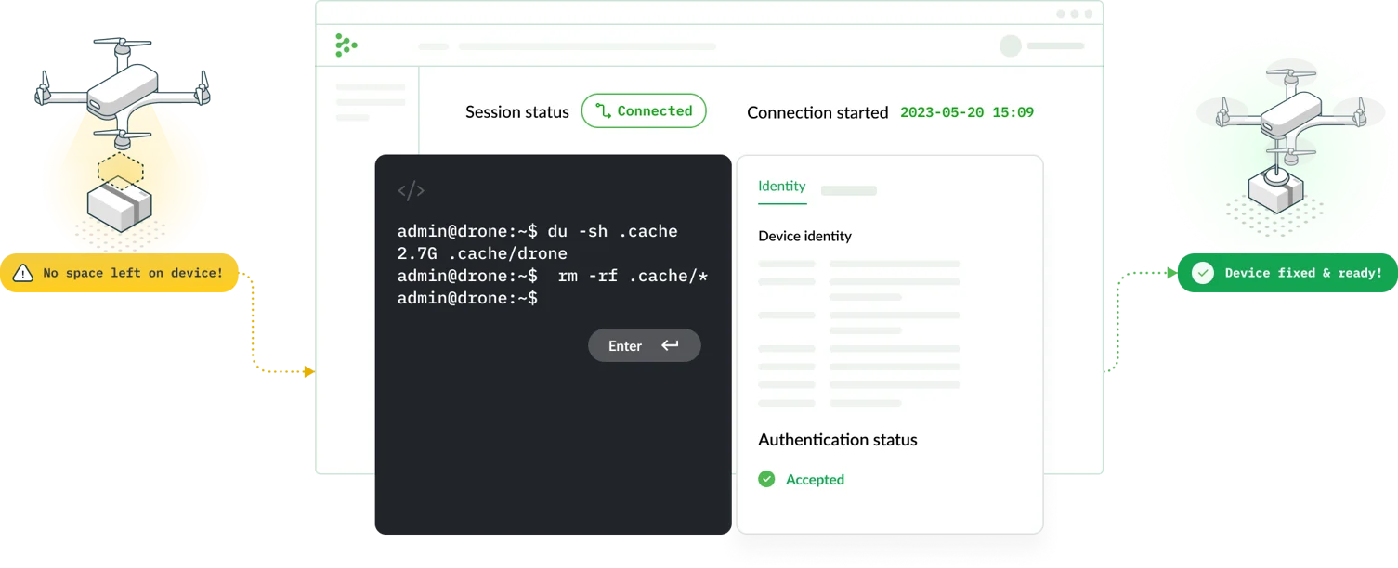Click the Enter button in the terminal
Viewport: 1398px width, 568px height.
(x=644, y=345)
